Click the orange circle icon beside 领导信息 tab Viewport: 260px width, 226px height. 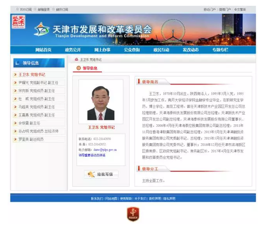pyautogui.click(x=78, y=68)
